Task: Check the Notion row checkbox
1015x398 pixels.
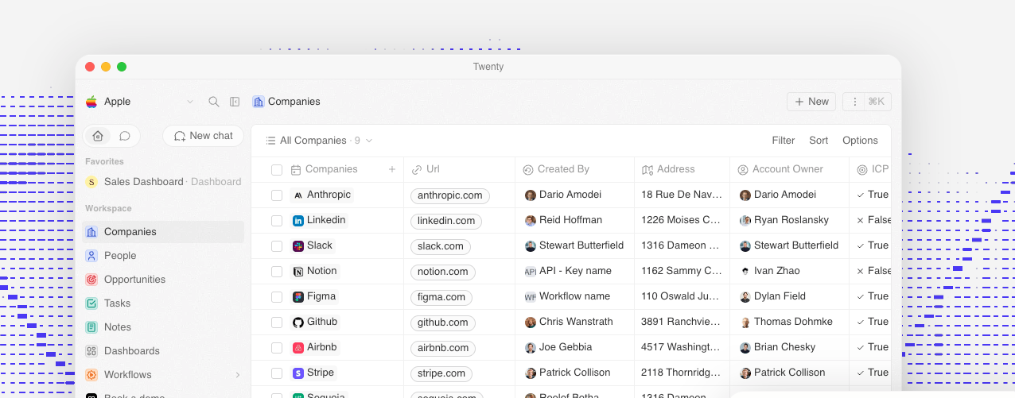Action: (277, 271)
